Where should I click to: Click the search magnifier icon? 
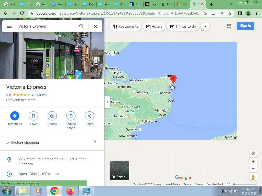coord(81,26)
